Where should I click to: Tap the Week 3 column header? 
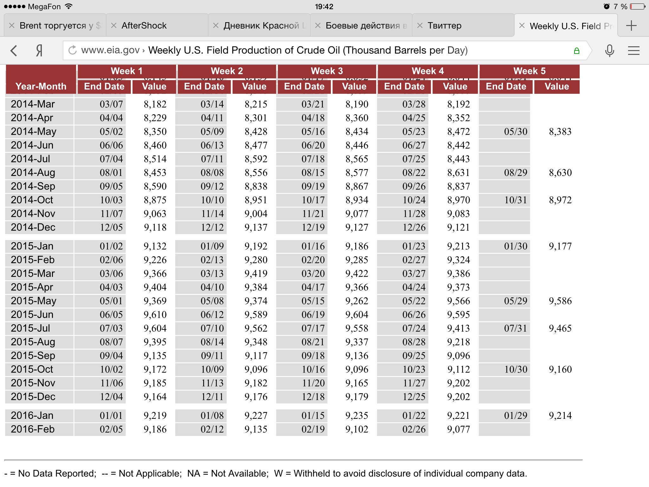[x=327, y=71]
